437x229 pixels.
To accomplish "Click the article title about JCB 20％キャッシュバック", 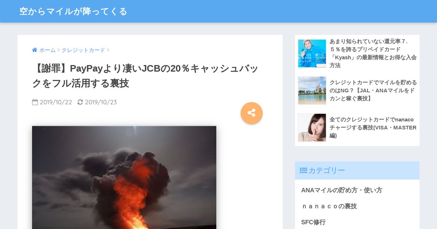I will (145, 76).
